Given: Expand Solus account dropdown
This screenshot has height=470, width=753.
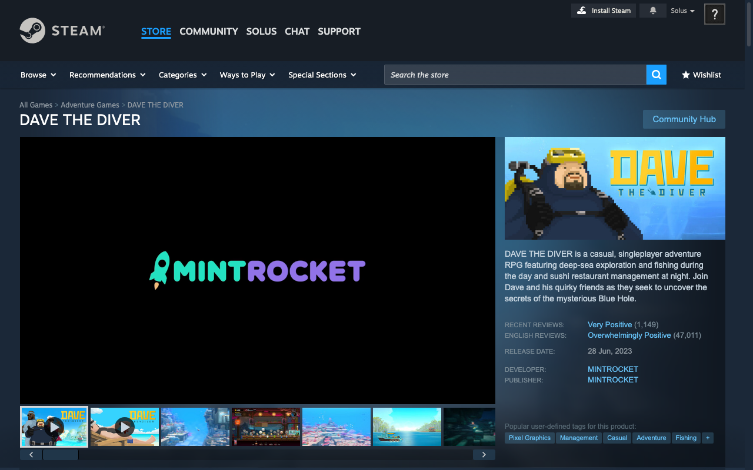Looking at the screenshot, I should pos(682,11).
